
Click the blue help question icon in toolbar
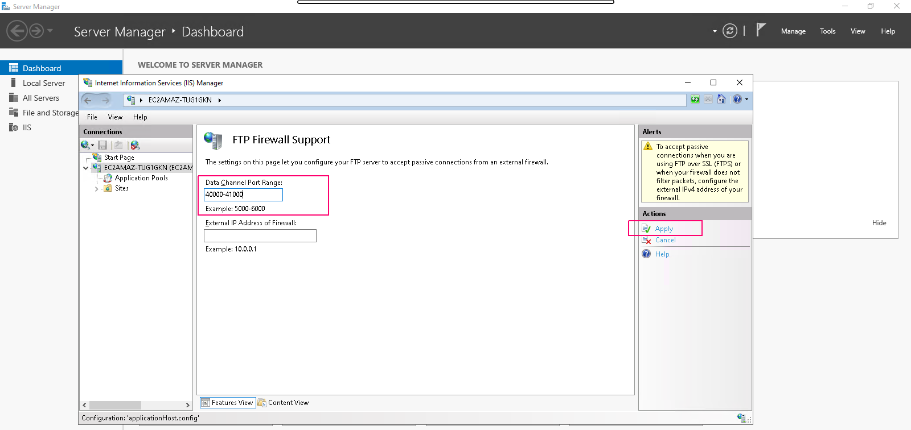tap(737, 100)
